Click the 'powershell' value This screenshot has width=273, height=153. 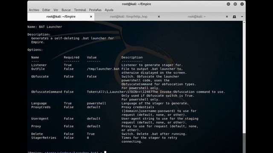tap(96, 103)
